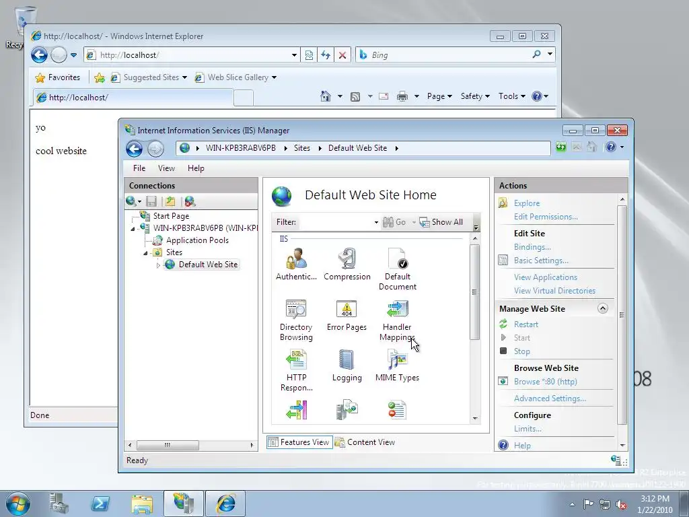This screenshot has height=517, width=689.
Task: Click the Explore action link
Action: point(527,203)
